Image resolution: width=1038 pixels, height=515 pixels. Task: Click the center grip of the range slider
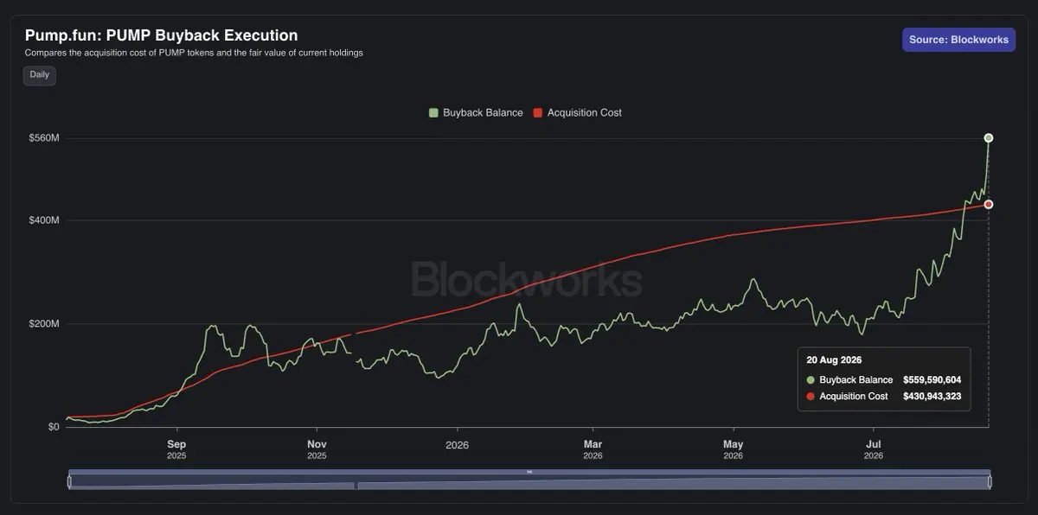[529, 472]
